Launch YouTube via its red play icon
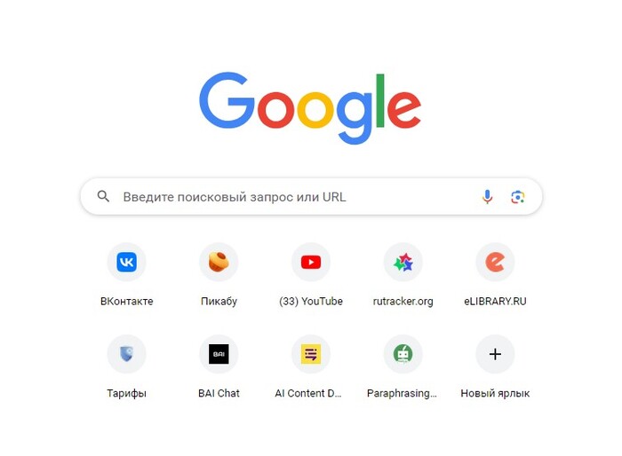The width and height of the screenshot is (622, 456). coord(311,262)
